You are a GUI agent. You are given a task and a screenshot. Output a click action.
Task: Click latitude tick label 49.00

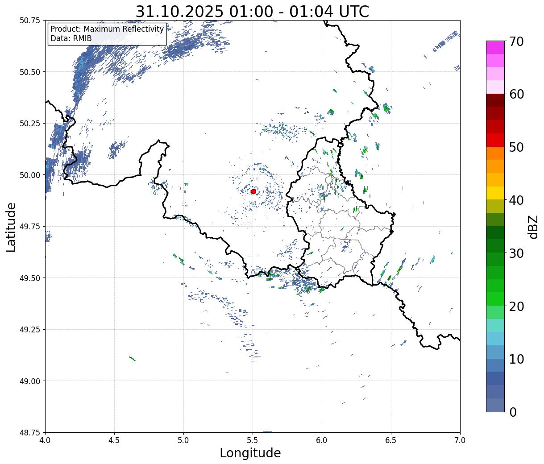pyautogui.click(x=30, y=381)
